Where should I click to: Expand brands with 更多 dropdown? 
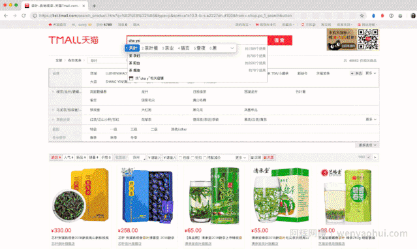(x=371, y=73)
